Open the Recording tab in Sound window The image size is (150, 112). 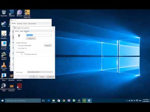(19, 24)
